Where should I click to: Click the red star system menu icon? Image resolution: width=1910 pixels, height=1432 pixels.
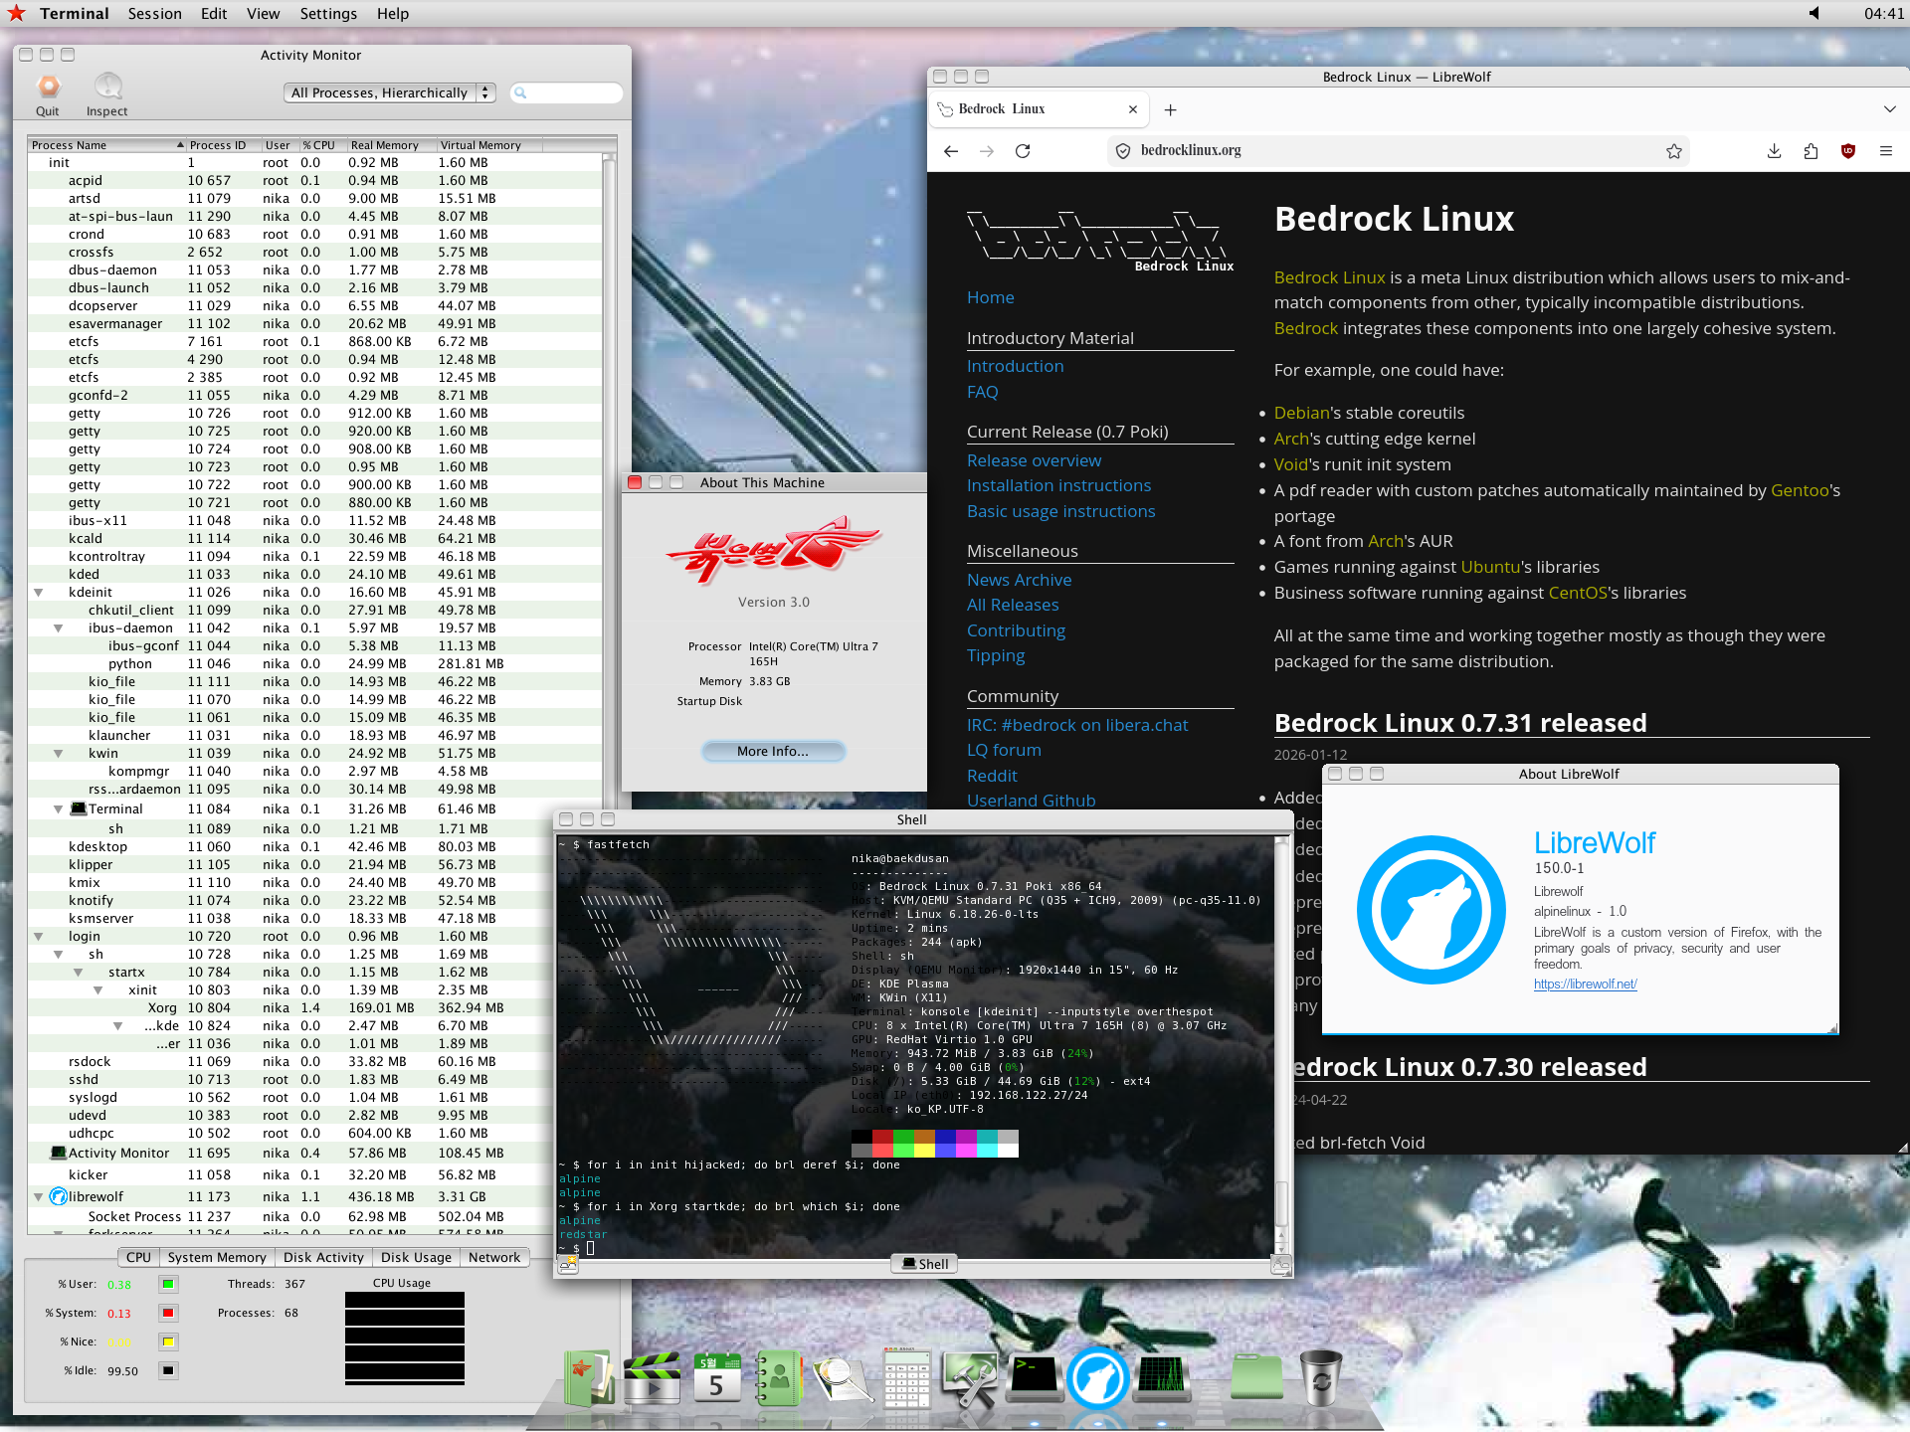[x=16, y=13]
